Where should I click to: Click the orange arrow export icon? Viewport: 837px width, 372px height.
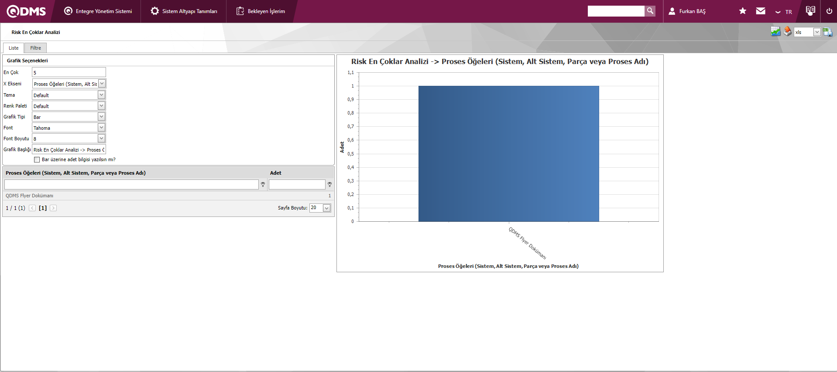(x=787, y=31)
